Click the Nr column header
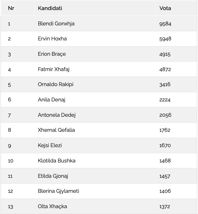 tap(11, 8)
